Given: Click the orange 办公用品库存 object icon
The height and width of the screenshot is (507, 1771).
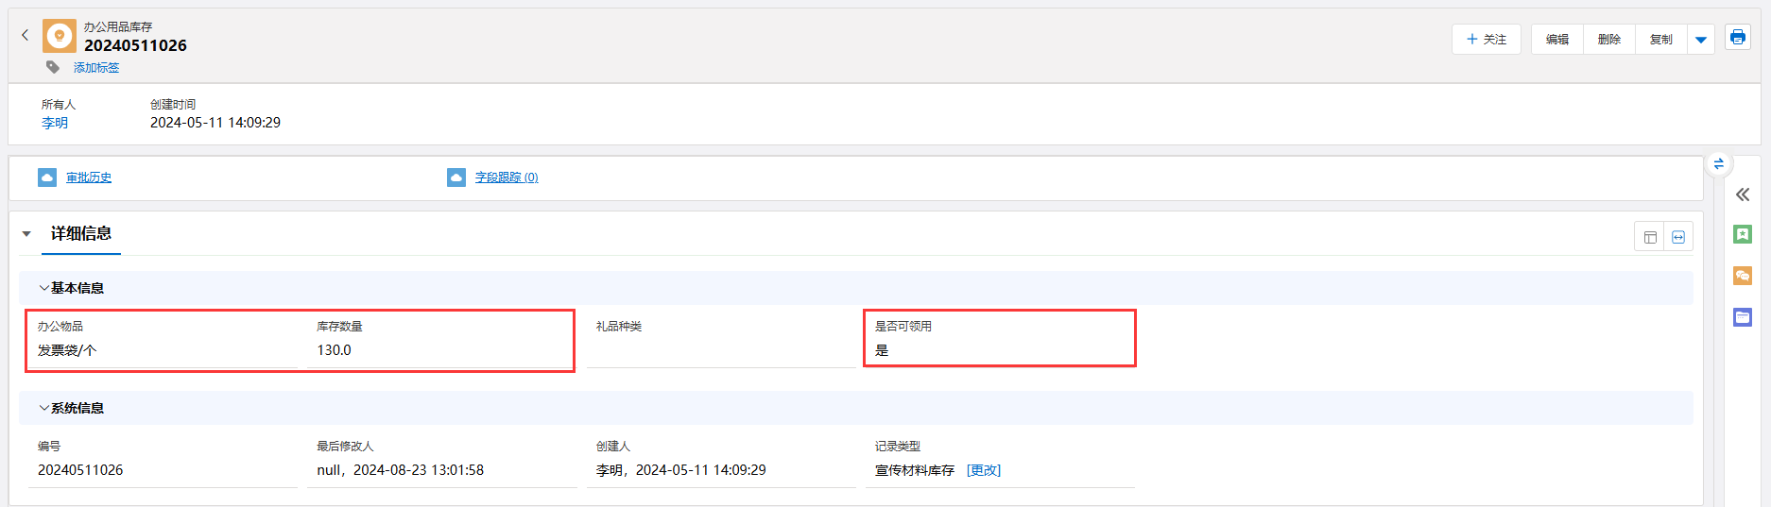Looking at the screenshot, I should point(60,36).
